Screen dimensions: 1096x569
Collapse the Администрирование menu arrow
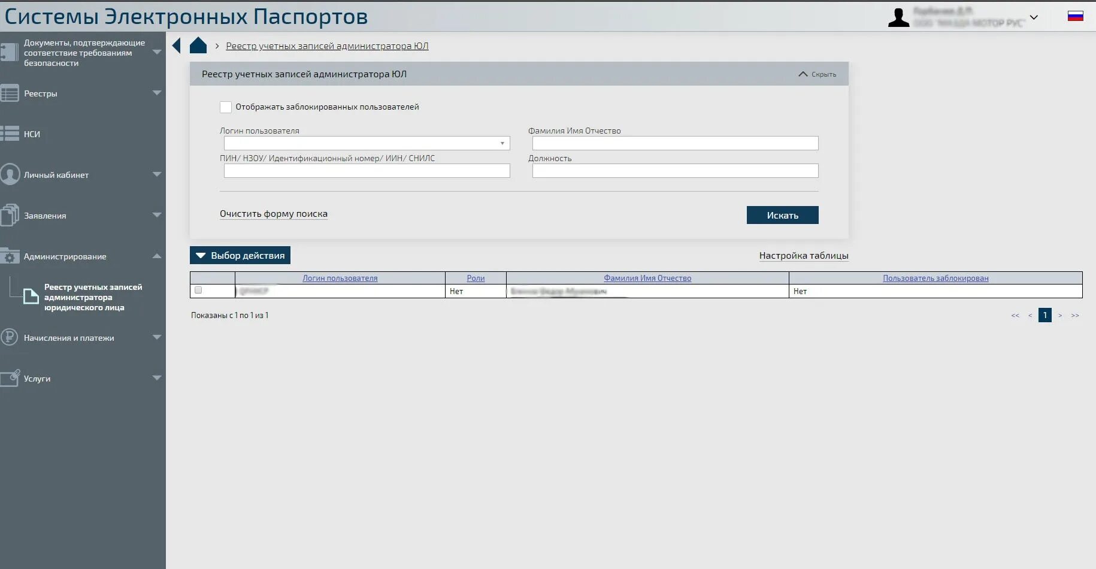pos(157,256)
